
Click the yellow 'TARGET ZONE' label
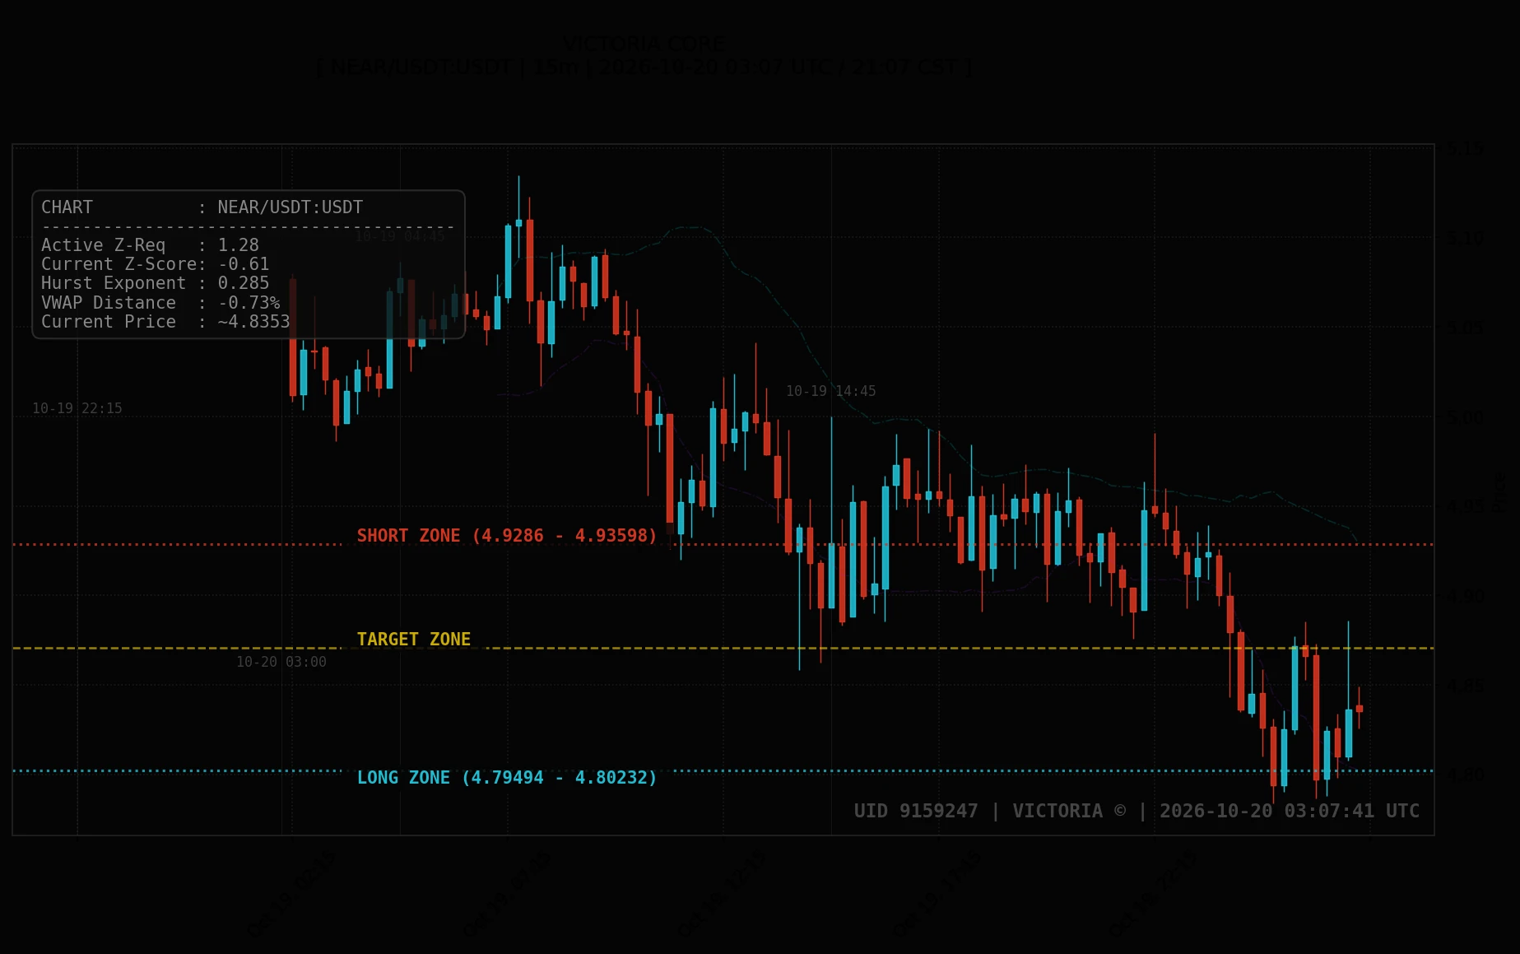coord(414,640)
